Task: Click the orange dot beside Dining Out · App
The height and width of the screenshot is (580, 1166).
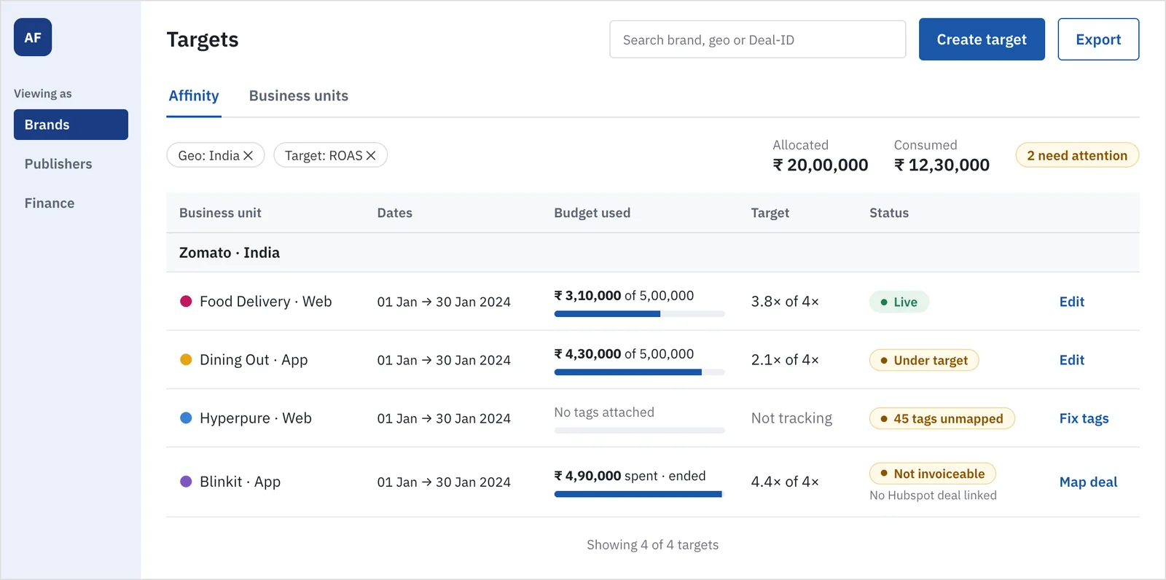Action: point(186,359)
